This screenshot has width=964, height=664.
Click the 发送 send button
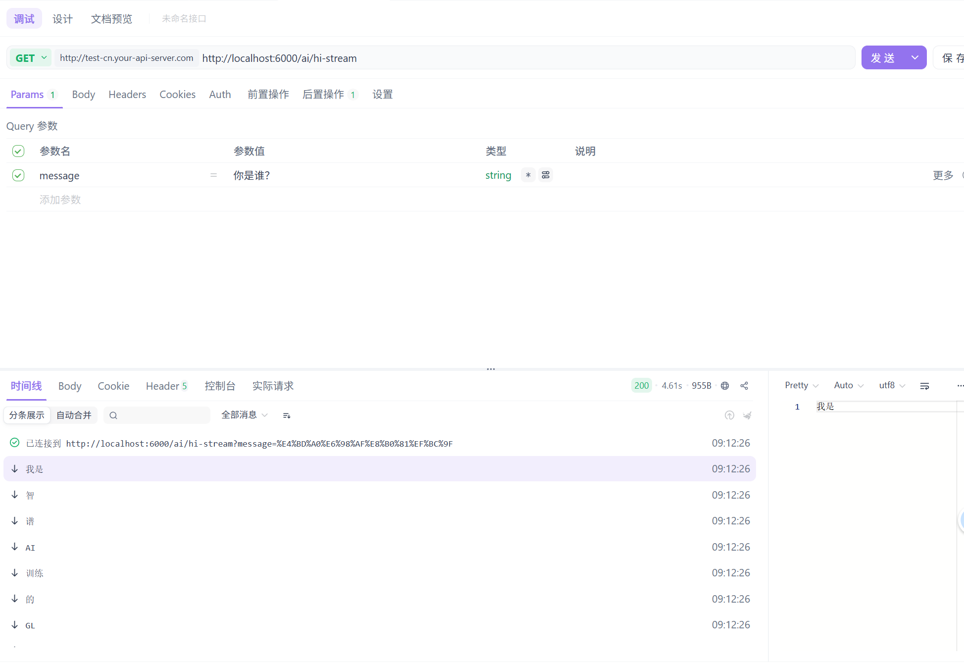coord(883,58)
